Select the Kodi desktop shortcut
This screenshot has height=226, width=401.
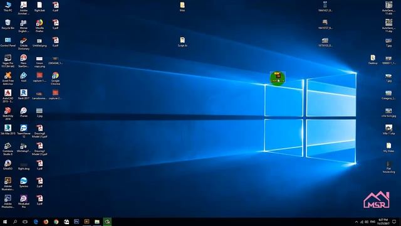point(24,77)
